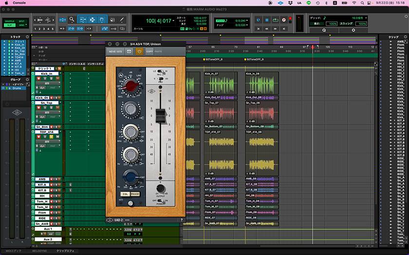Select the Zoomer magnifying glass tool
Image resolution: width=409 pixels, height=255 pixels.
[72, 20]
